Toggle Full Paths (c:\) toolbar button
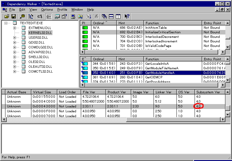This screenshot has width=232, height=161. (x=40, y=16)
